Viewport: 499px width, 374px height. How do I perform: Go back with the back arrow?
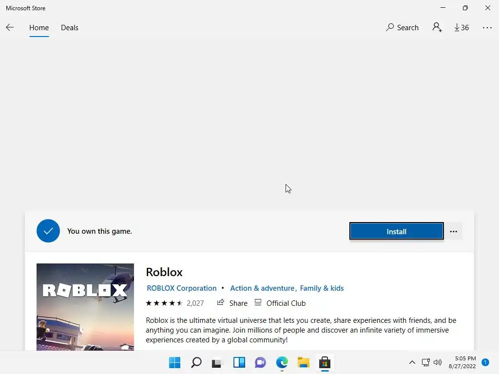pos(10,28)
